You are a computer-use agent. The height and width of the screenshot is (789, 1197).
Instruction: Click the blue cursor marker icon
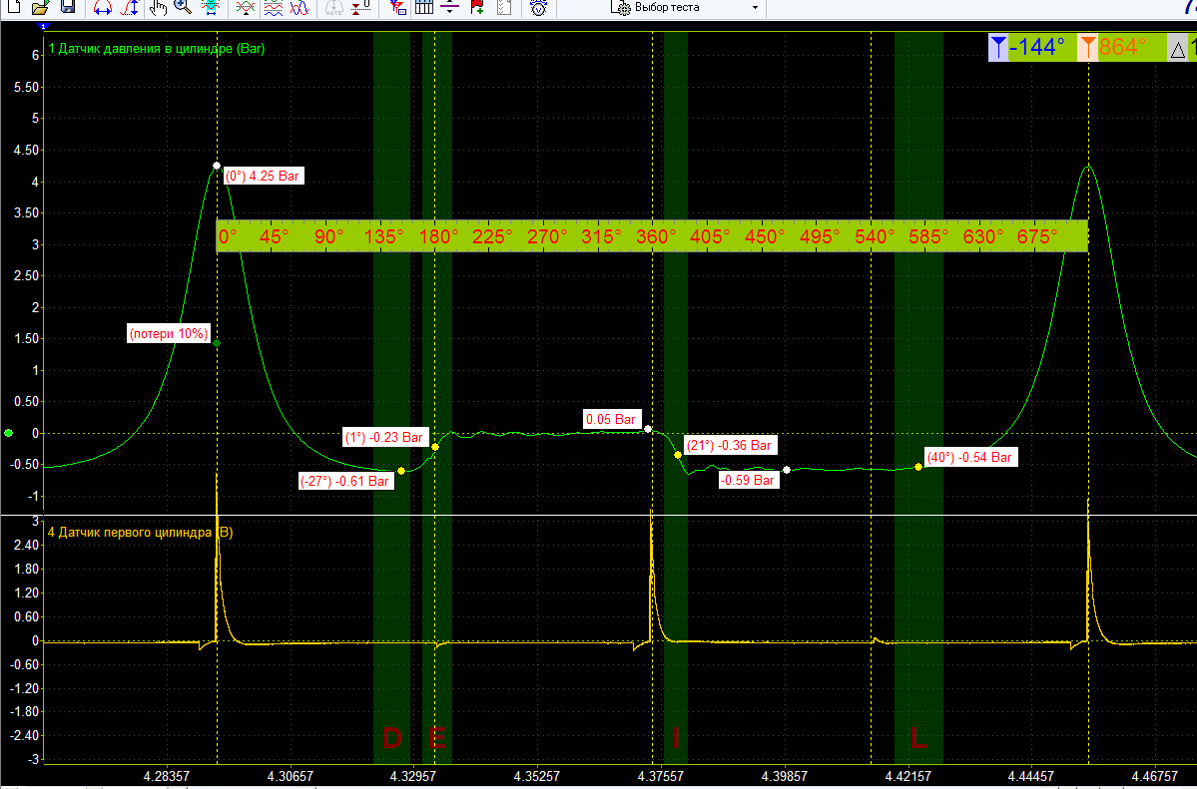(x=998, y=47)
